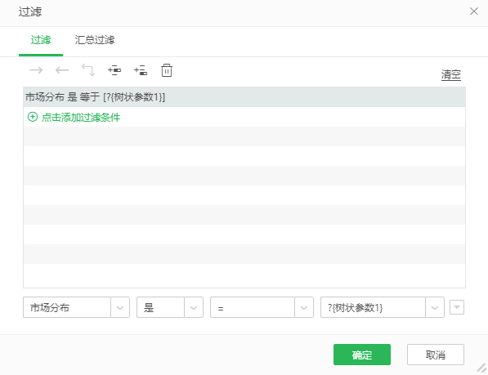Click the insert condition above icon

[x=114, y=70]
